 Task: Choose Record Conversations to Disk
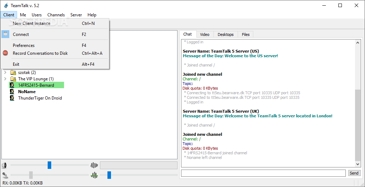click(55, 53)
